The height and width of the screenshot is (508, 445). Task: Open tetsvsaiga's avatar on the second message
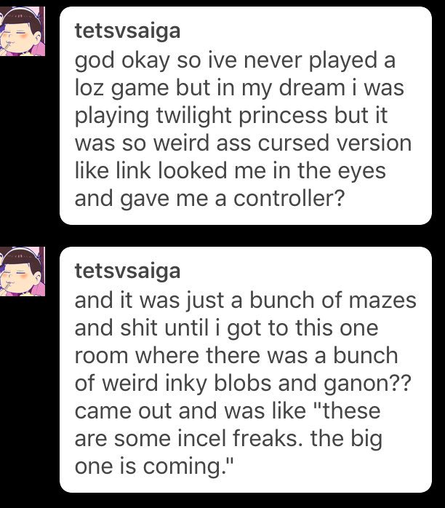tap(22, 271)
